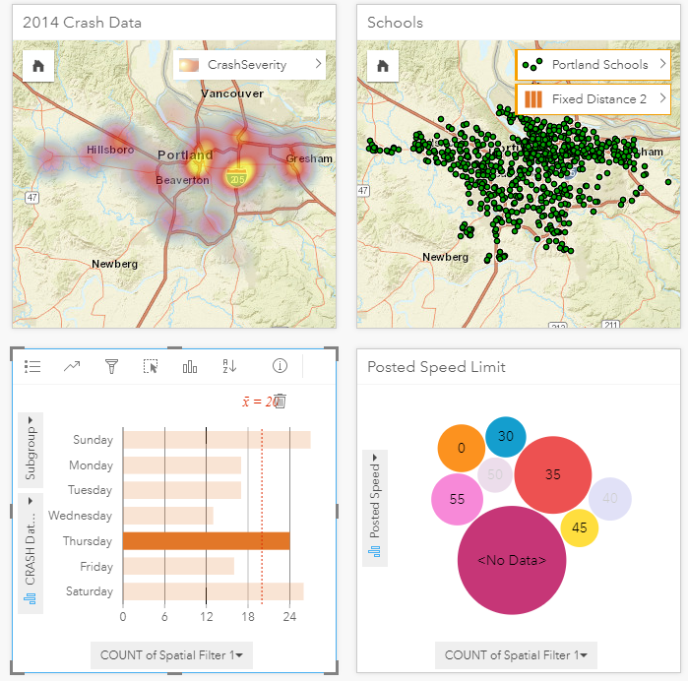
Task: Click the Newberg label on Schools map
Action: coord(445,257)
